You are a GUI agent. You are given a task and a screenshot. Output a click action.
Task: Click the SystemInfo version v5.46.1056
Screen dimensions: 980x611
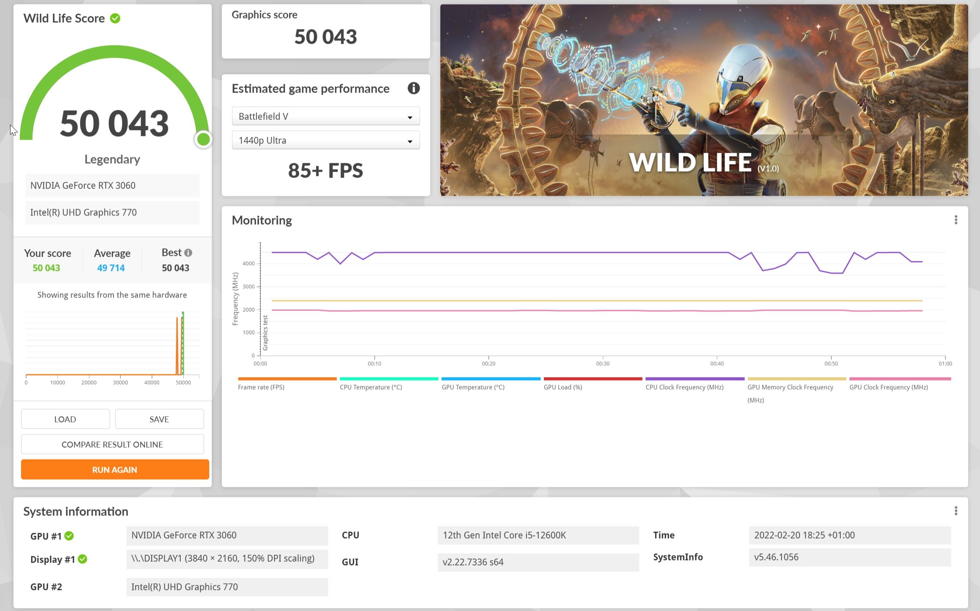point(850,557)
